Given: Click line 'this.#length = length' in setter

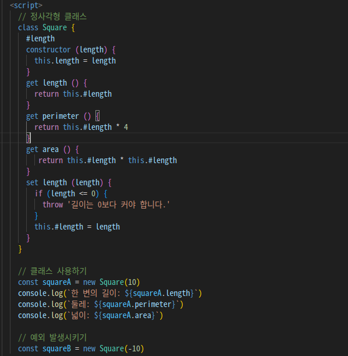Looking at the screenshot, I should click(x=77, y=227).
